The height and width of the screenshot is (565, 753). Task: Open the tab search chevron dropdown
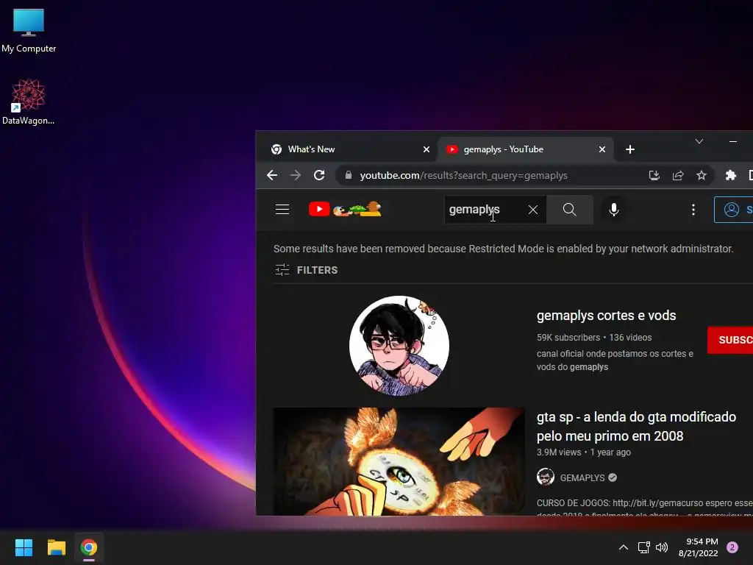[x=699, y=141]
